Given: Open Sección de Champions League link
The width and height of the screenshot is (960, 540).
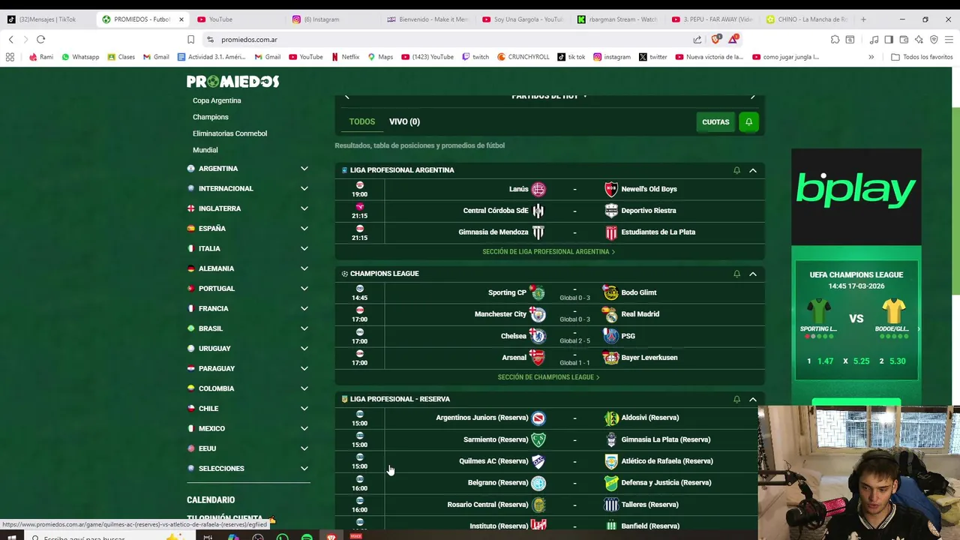Looking at the screenshot, I should 548,377.
